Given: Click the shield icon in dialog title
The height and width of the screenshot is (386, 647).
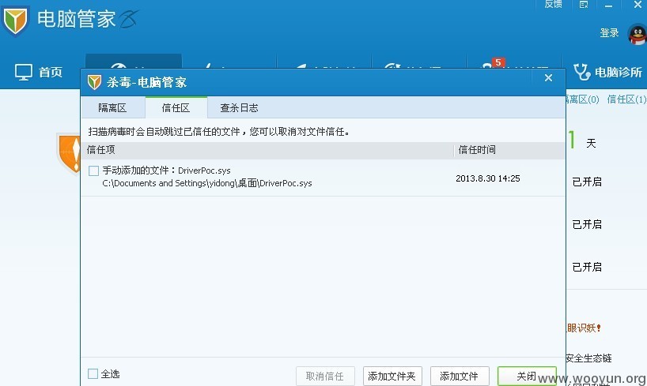Looking at the screenshot, I should [94, 82].
